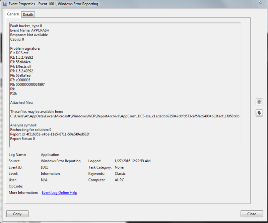Open the Event Log Online Help link
The width and height of the screenshot is (268, 223).
[59, 192]
